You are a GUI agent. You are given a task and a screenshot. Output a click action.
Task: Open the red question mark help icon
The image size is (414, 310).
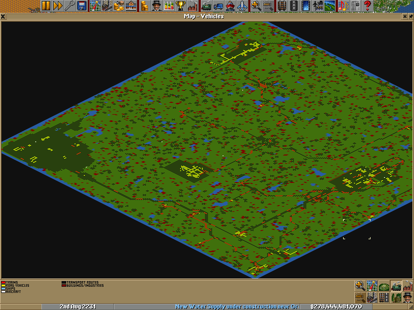367,6
